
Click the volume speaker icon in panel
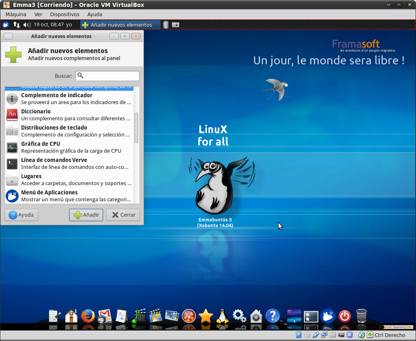(27, 25)
